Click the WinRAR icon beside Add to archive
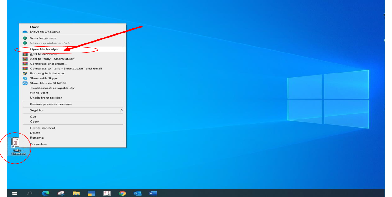The height and width of the screenshot is (197, 392). tap(25, 54)
